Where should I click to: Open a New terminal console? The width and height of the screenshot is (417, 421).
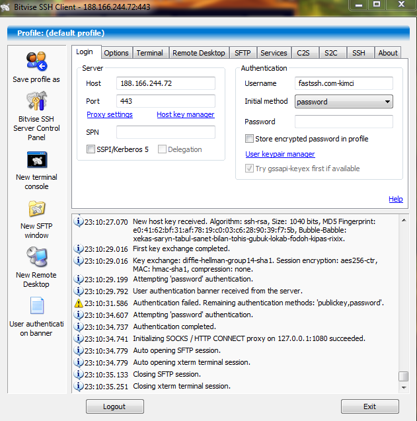point(37,159)
